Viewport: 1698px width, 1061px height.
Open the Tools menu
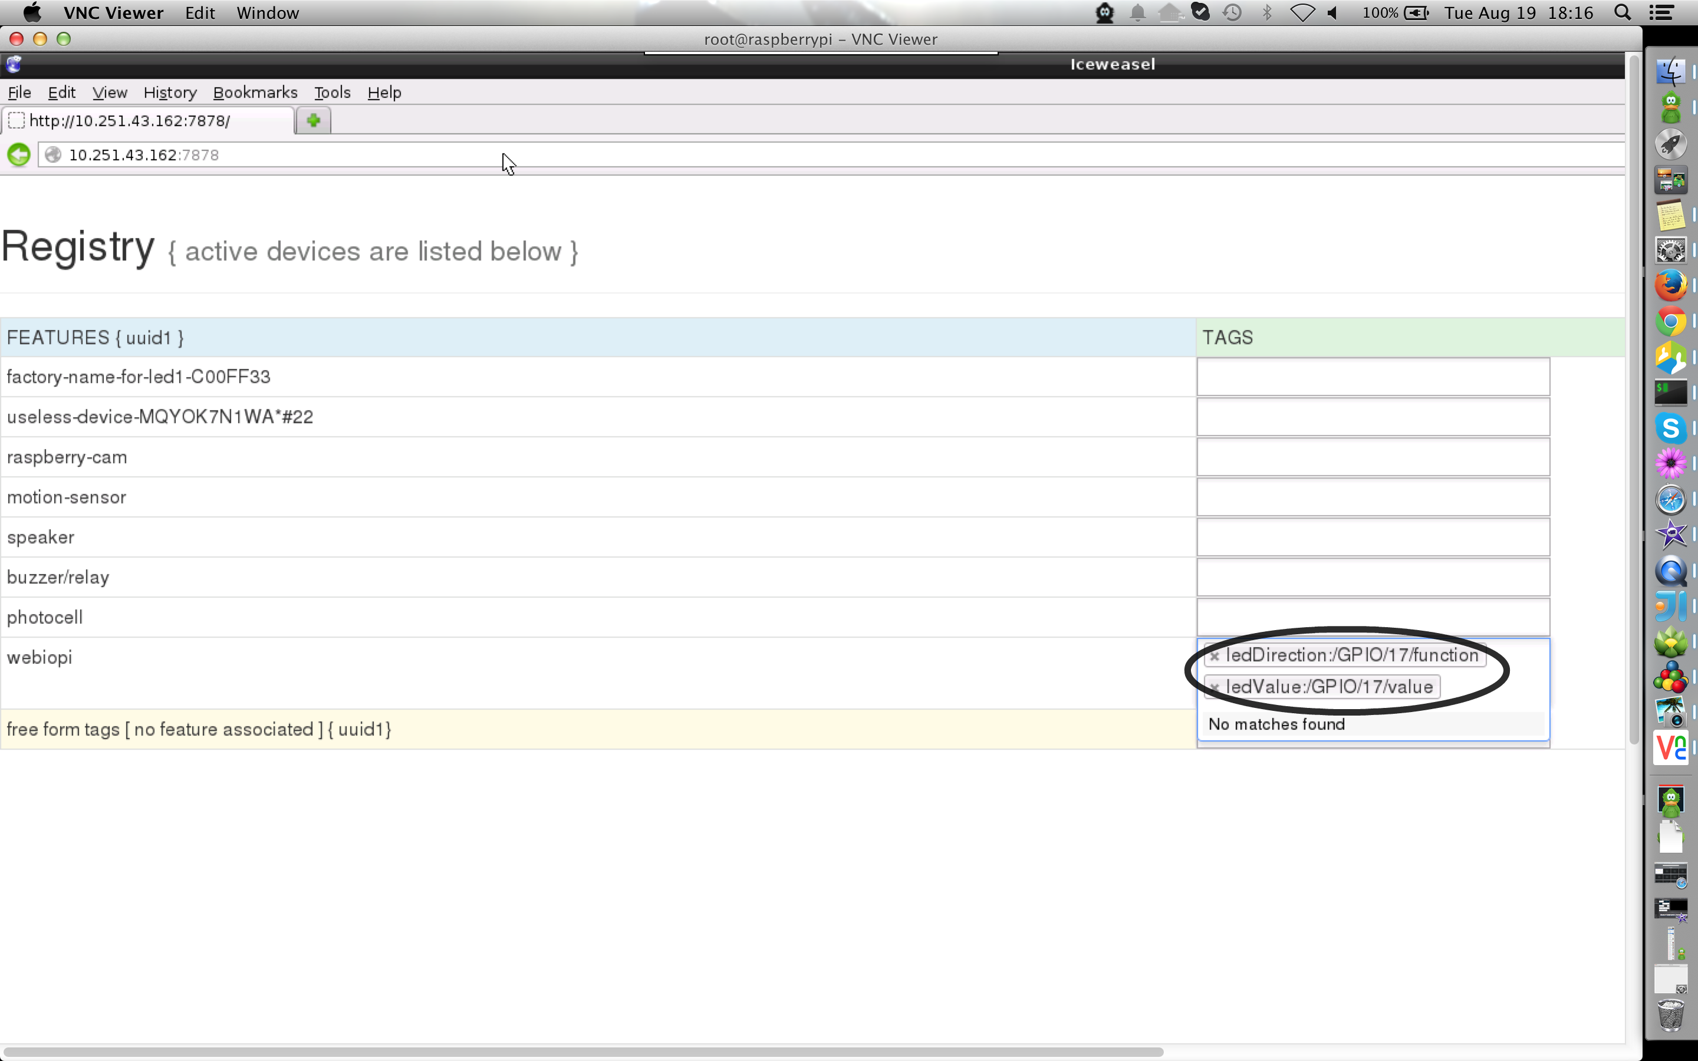[332, 93]
